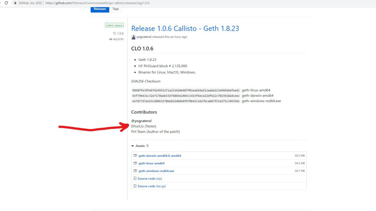The height and width of the screenshot is (211, 376).
Task: Click 'HF PirlGuard block # 2,135,000' bullet
Action: (163, 66)
